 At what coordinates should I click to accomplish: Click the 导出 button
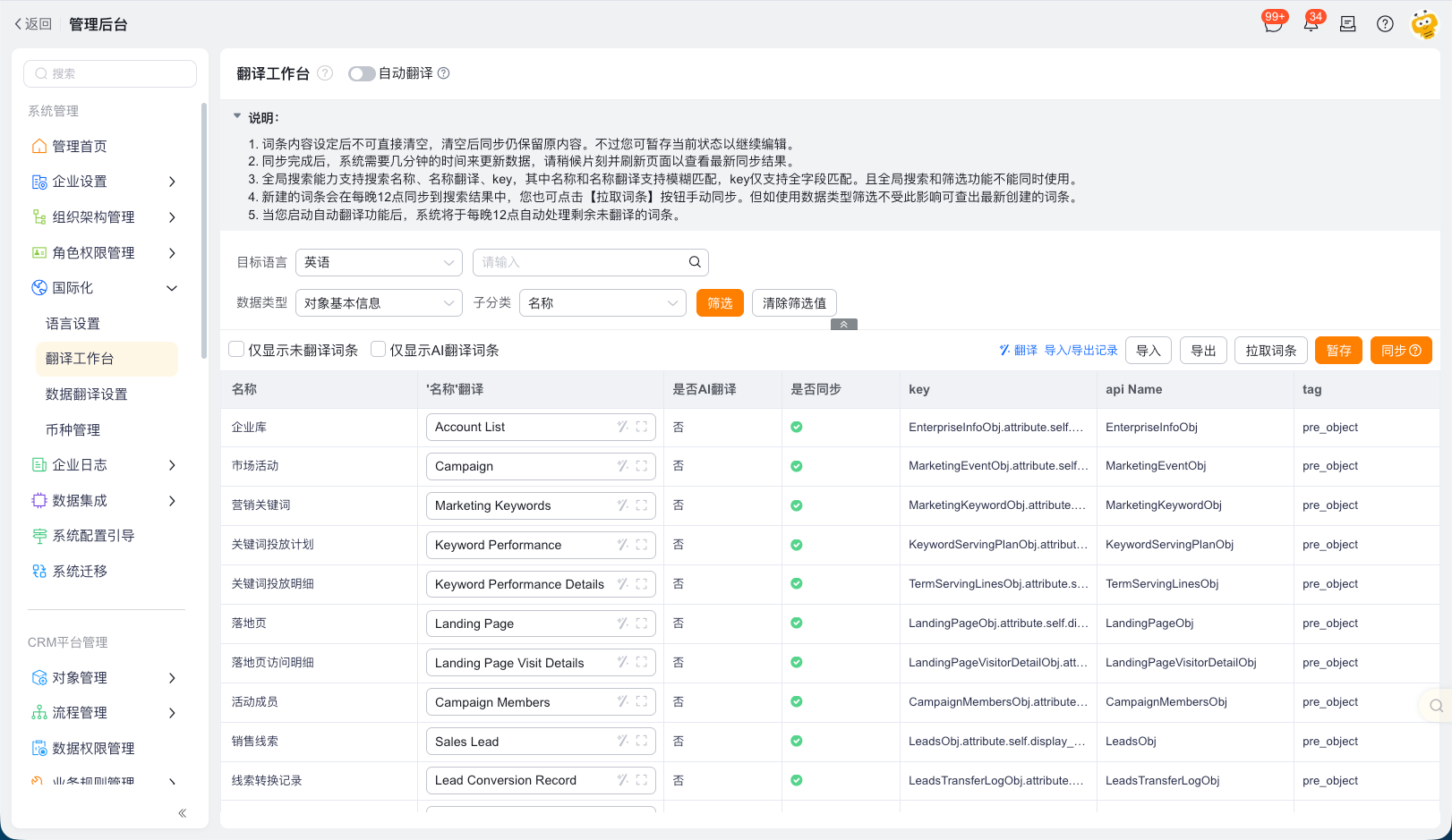pyautogui.click(x=1203, y=351)
